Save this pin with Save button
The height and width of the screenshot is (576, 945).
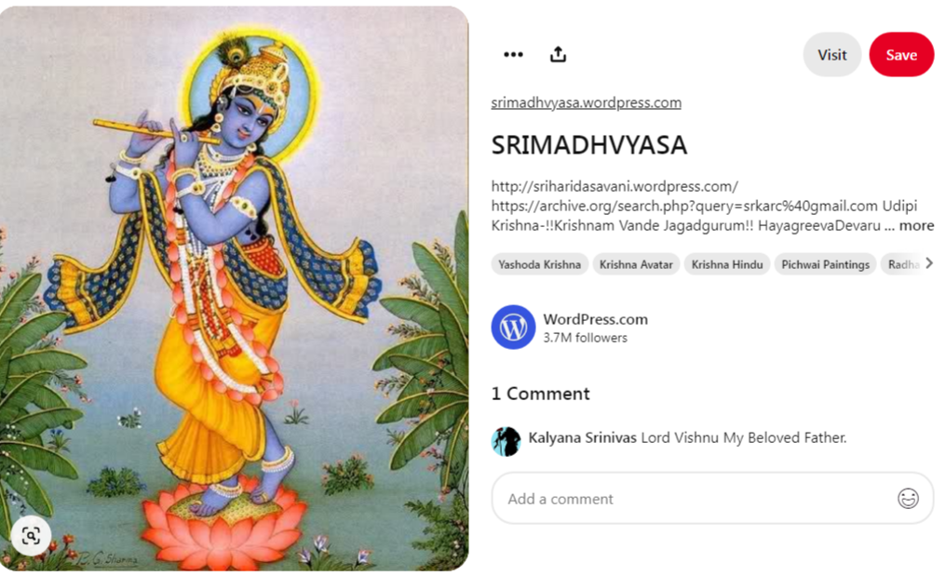point(901,55)
